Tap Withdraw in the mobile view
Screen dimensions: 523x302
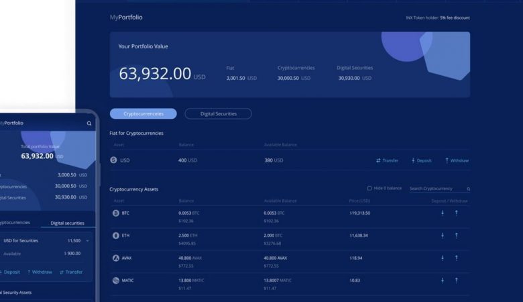pyautogui.click(x=40, y=272)
